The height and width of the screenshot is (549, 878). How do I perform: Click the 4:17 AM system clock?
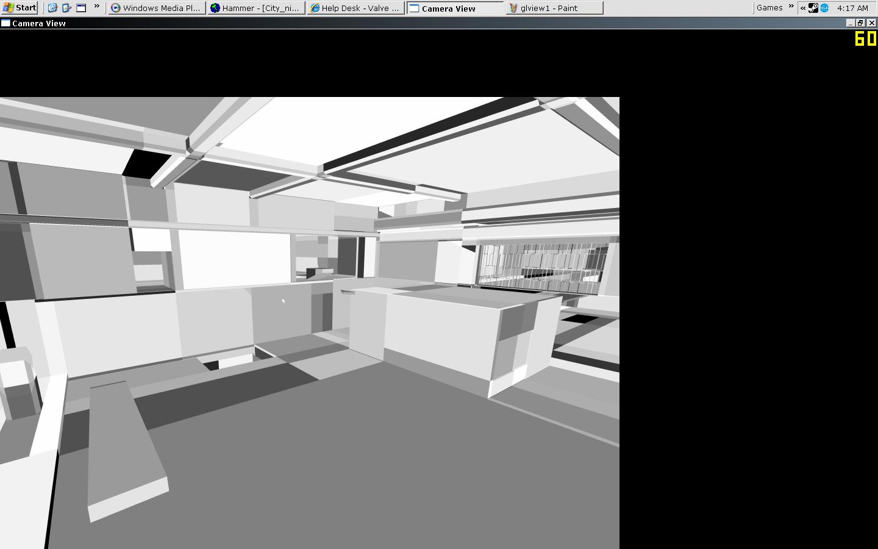tap(852, 8)
